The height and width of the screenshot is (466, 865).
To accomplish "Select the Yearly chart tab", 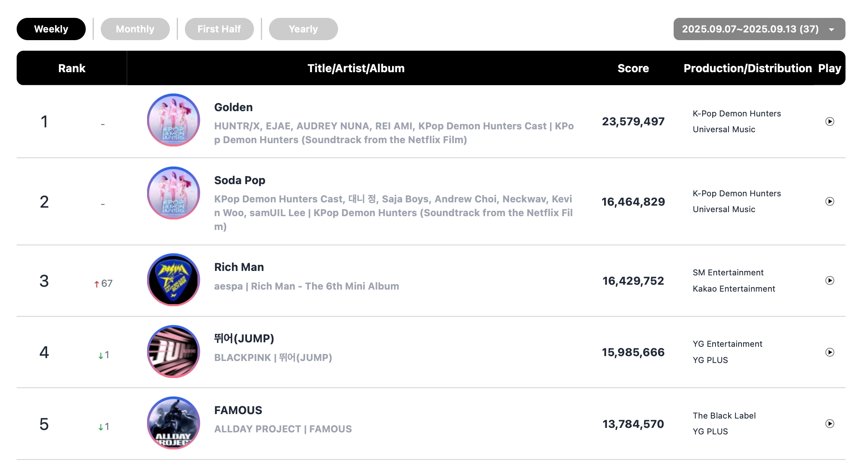I will click(x=303, y=29).
